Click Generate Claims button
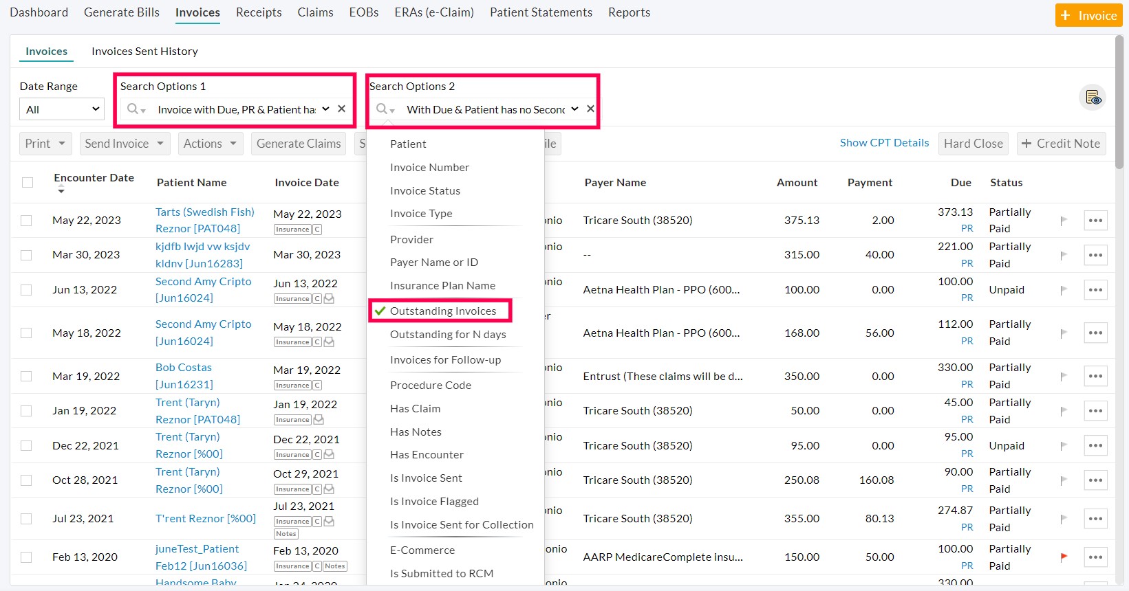The width and height of the screenshot is (1129, 591). point(299,144)
